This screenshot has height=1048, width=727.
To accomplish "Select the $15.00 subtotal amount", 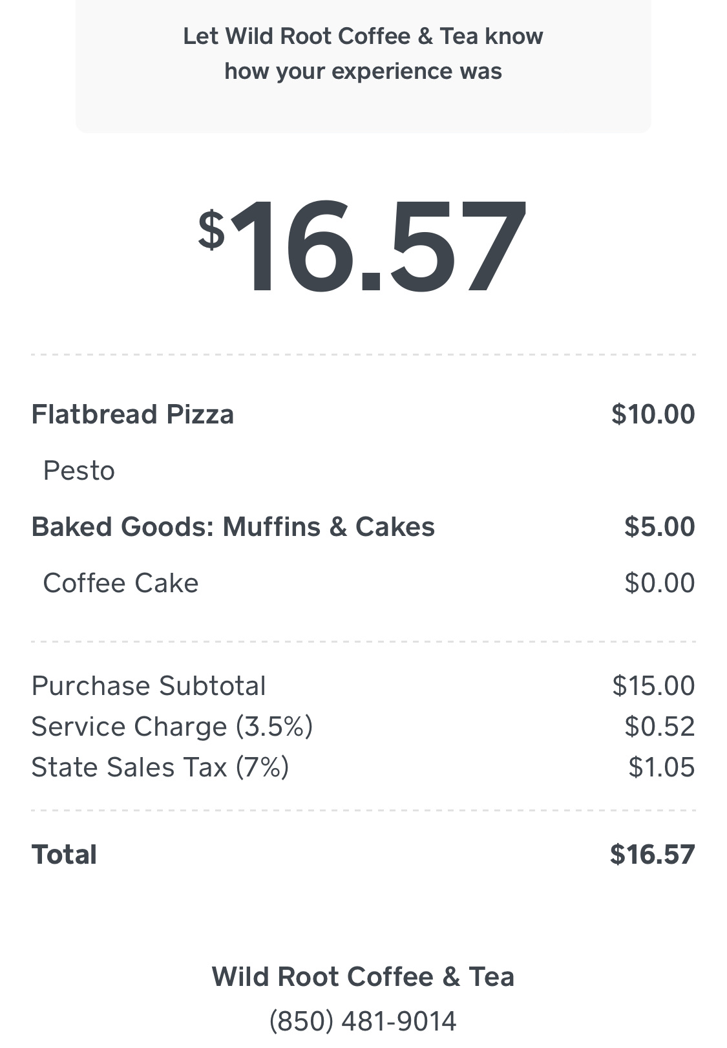I will click(653, 686).
